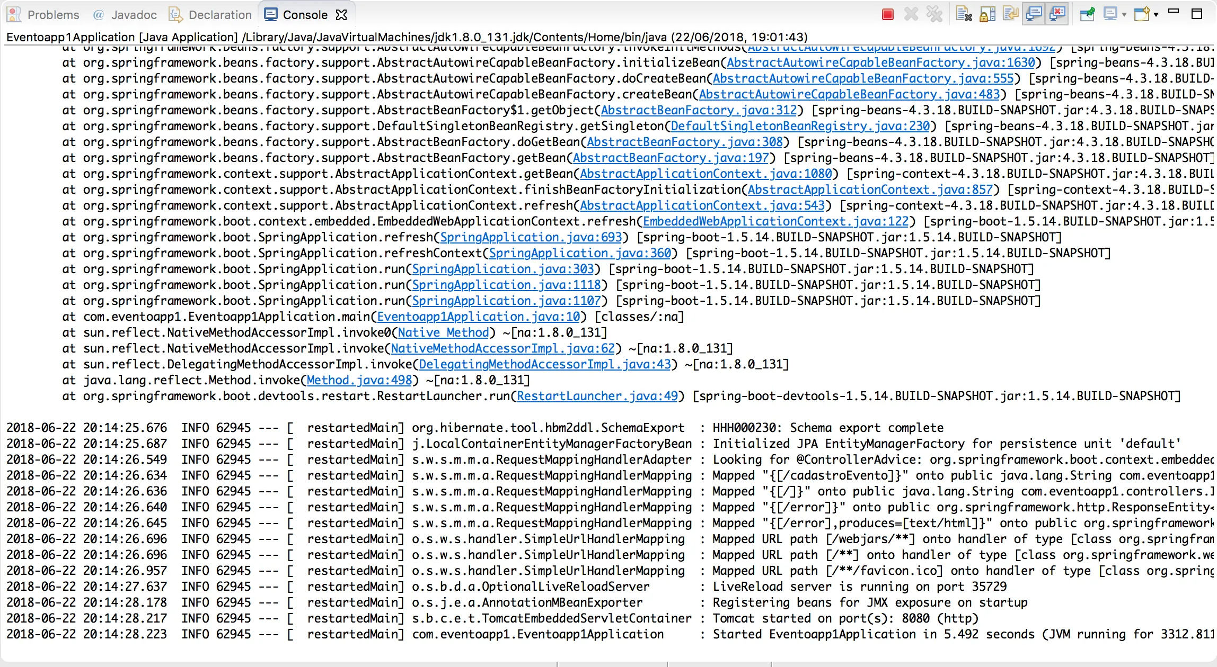Toggle show console on standard output change
This screenshot has height=667, width=1217.
(x=1034, y=14)
